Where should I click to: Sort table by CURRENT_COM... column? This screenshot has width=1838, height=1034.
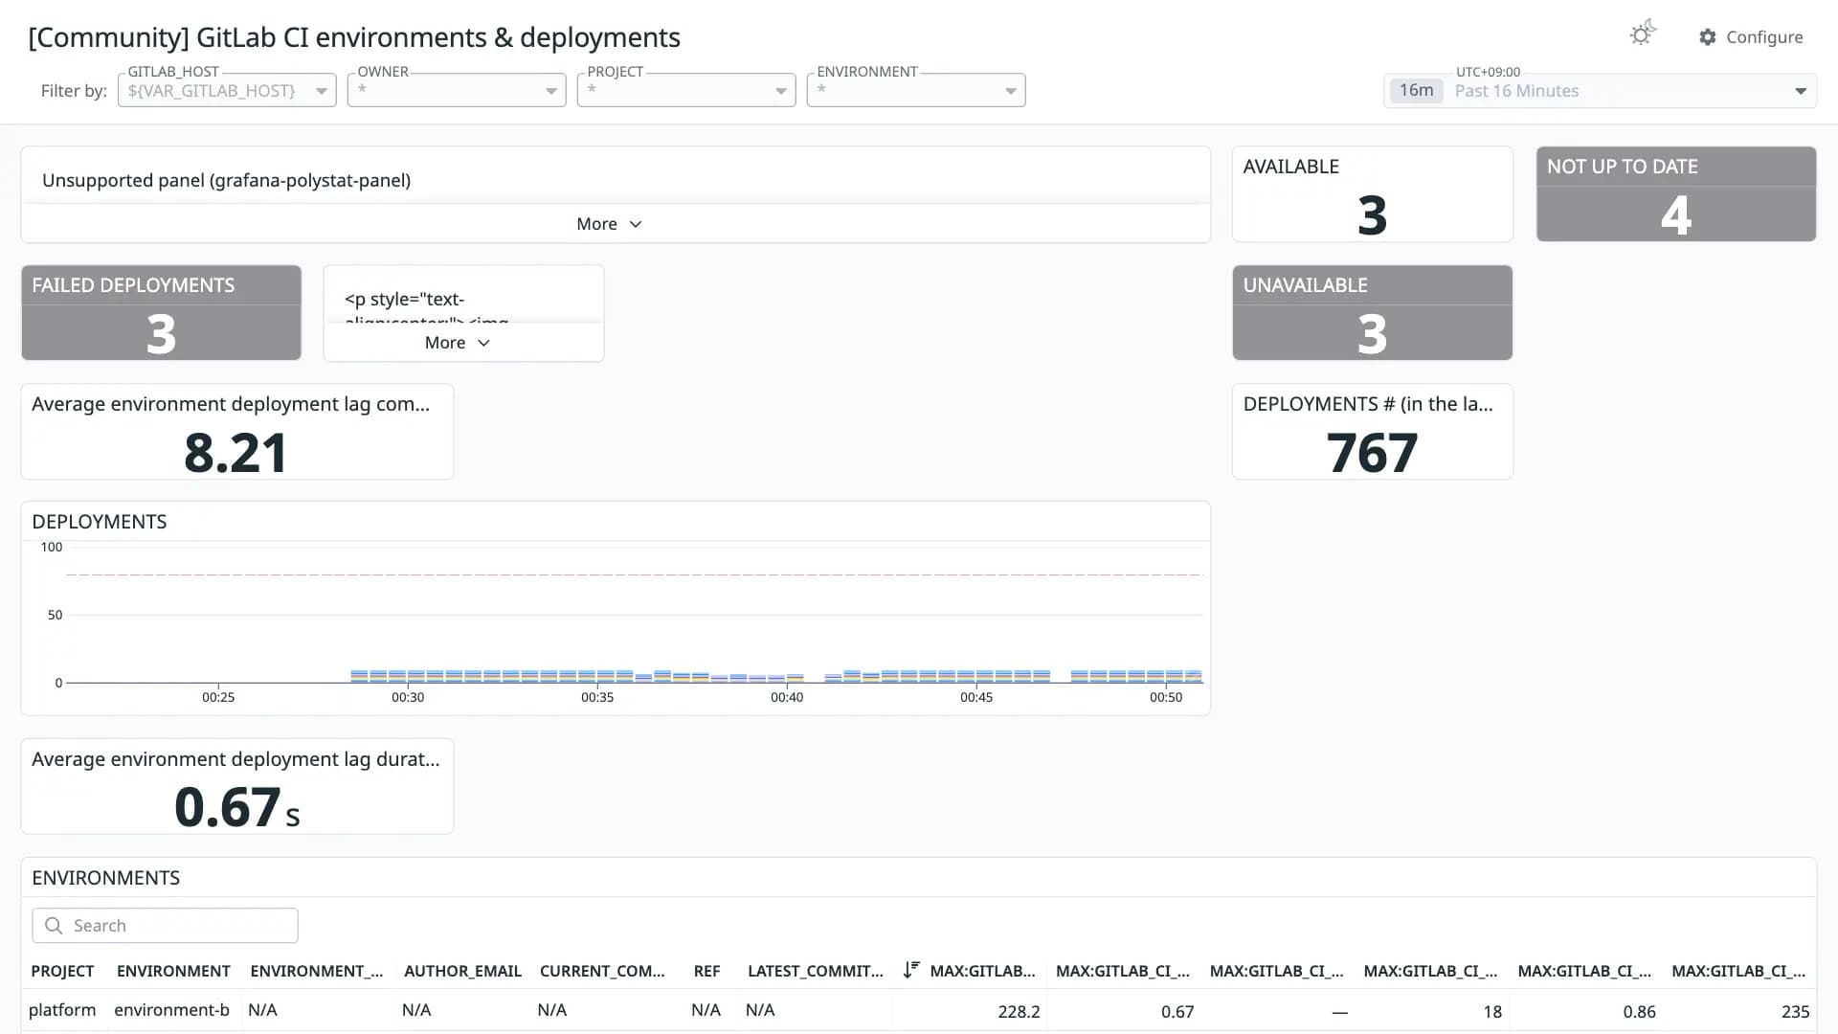(x=602, y=971)
